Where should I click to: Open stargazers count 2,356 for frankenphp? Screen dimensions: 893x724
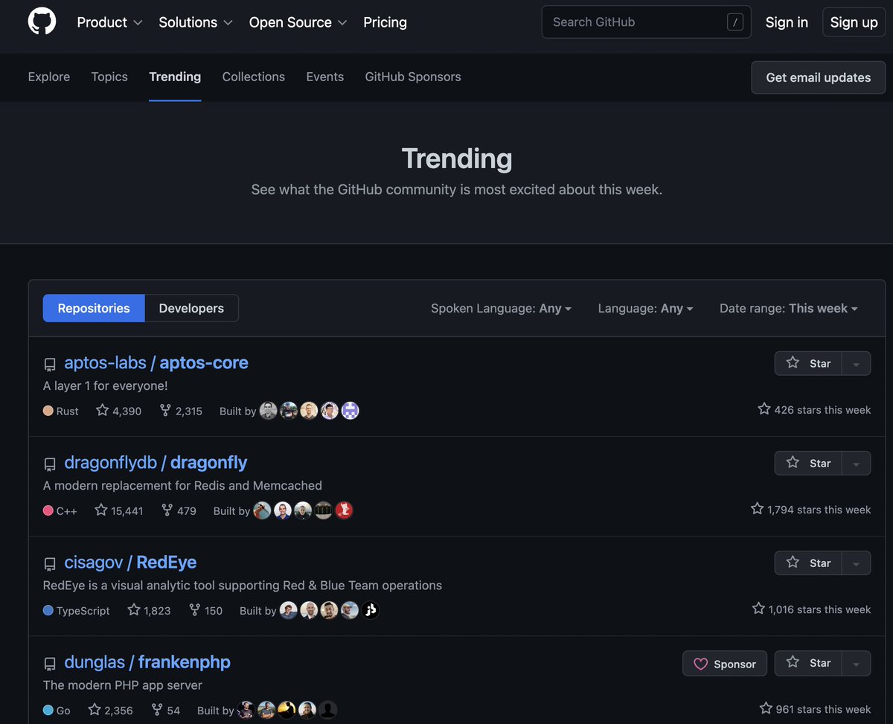[111, 710]
